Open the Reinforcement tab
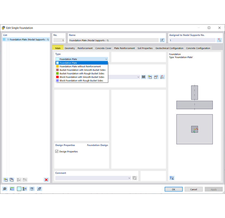This screenshot has width=225, height=218. pyautogui.click(x=85, y=48)
